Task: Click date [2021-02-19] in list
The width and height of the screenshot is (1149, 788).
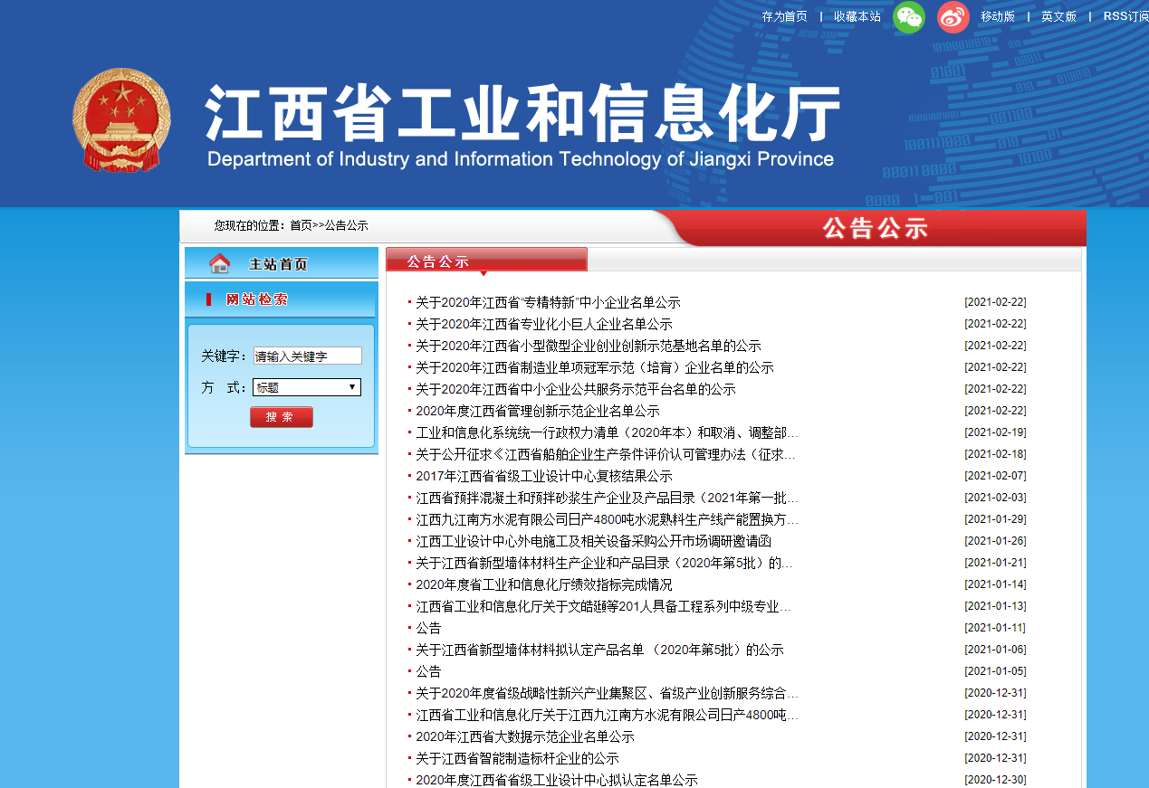Action: 995,432
